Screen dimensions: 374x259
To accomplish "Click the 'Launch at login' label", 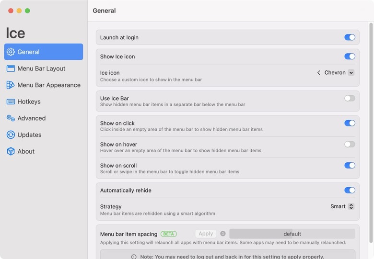I will (x=119, y=38).
